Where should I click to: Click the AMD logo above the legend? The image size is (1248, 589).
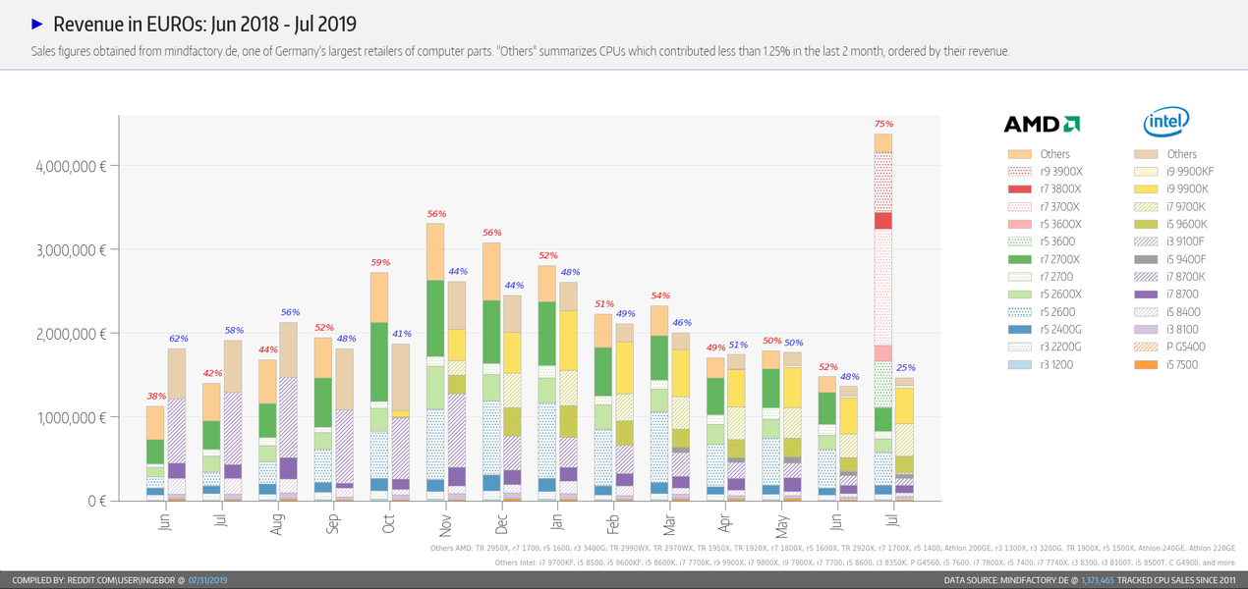point(1042,124)
